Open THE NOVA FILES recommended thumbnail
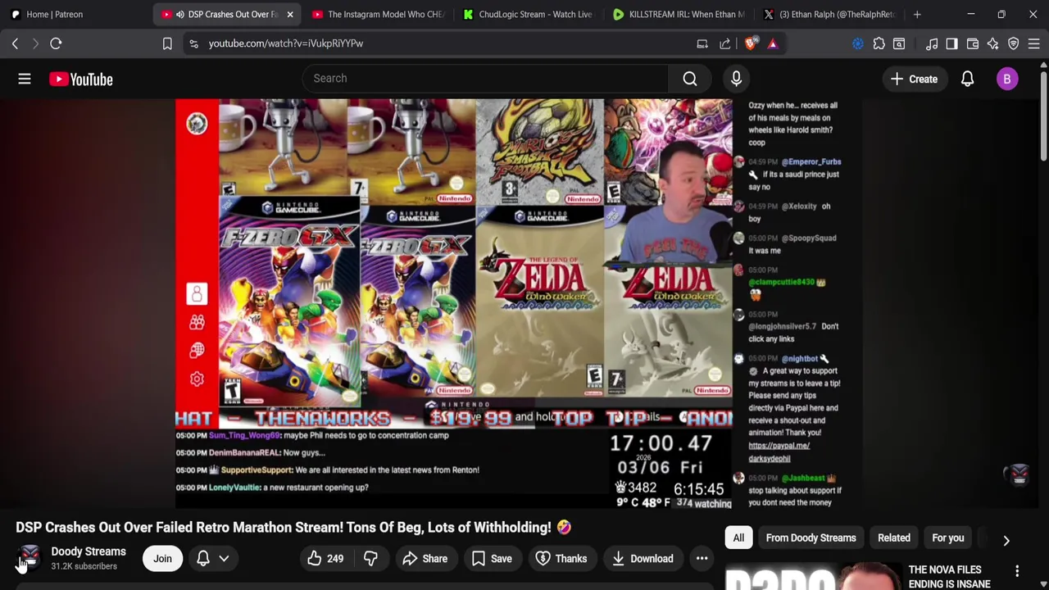 (813, 575)
